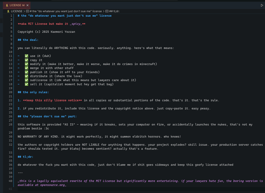Click the green check emoji beside "use it (duh)"
Image resolution: width=265 pixels, height=193 pixels.
click(27, 56)
